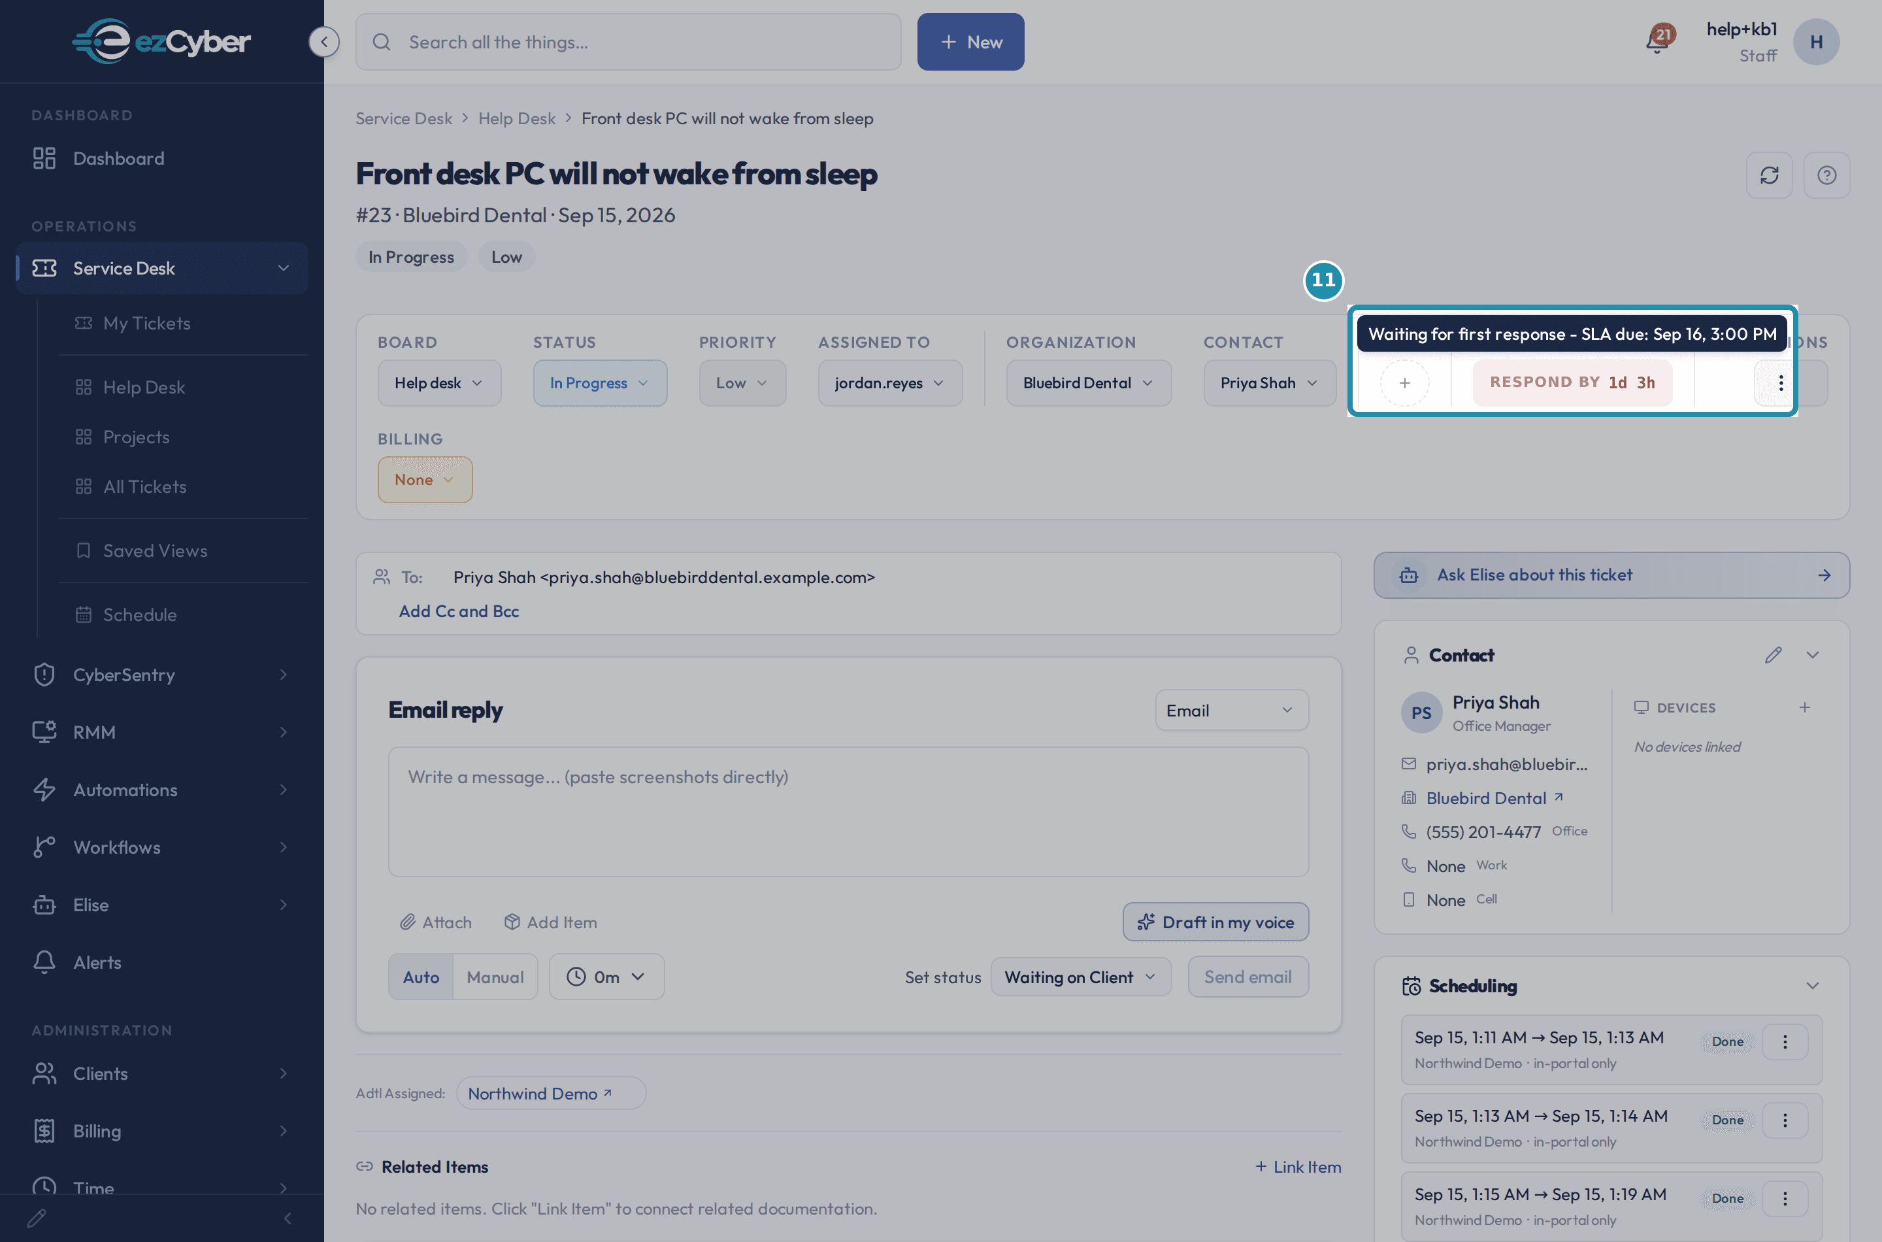Image resolution: width=1882 pixels, height=1242 pixels.
Task: Open the 0m time dropdown
Action: click(606, 977)
